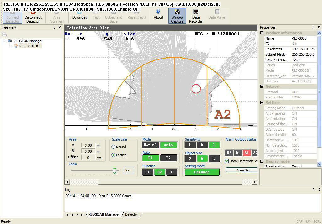Screen dimensions: 322x224
Task: Set Sensitivity to M
Action: tap(202, 145)
